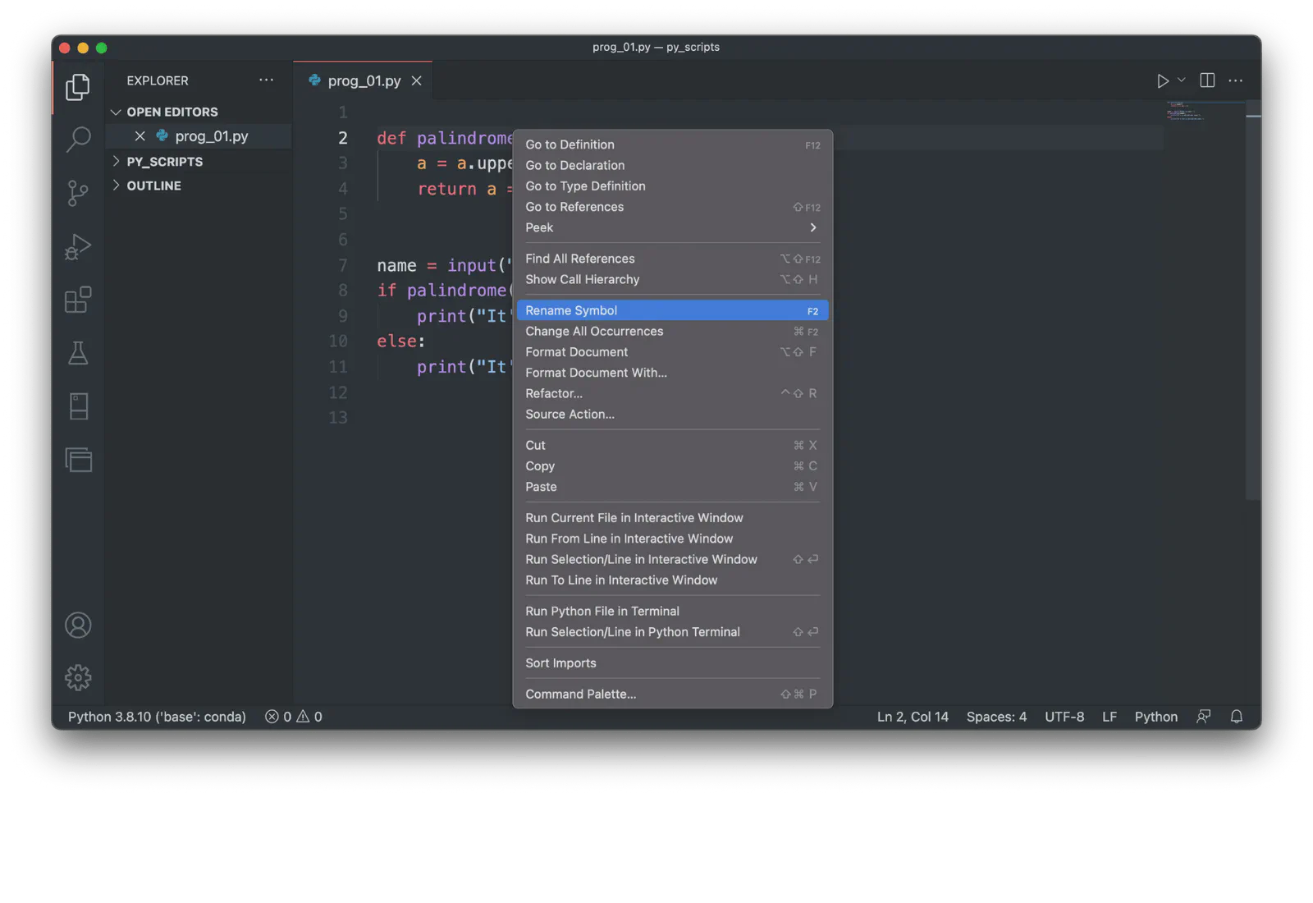This screenshot has width=1313, height=903.
Task: Close prog_01.py in Open Editors list
Action: [x=140, y=136]
